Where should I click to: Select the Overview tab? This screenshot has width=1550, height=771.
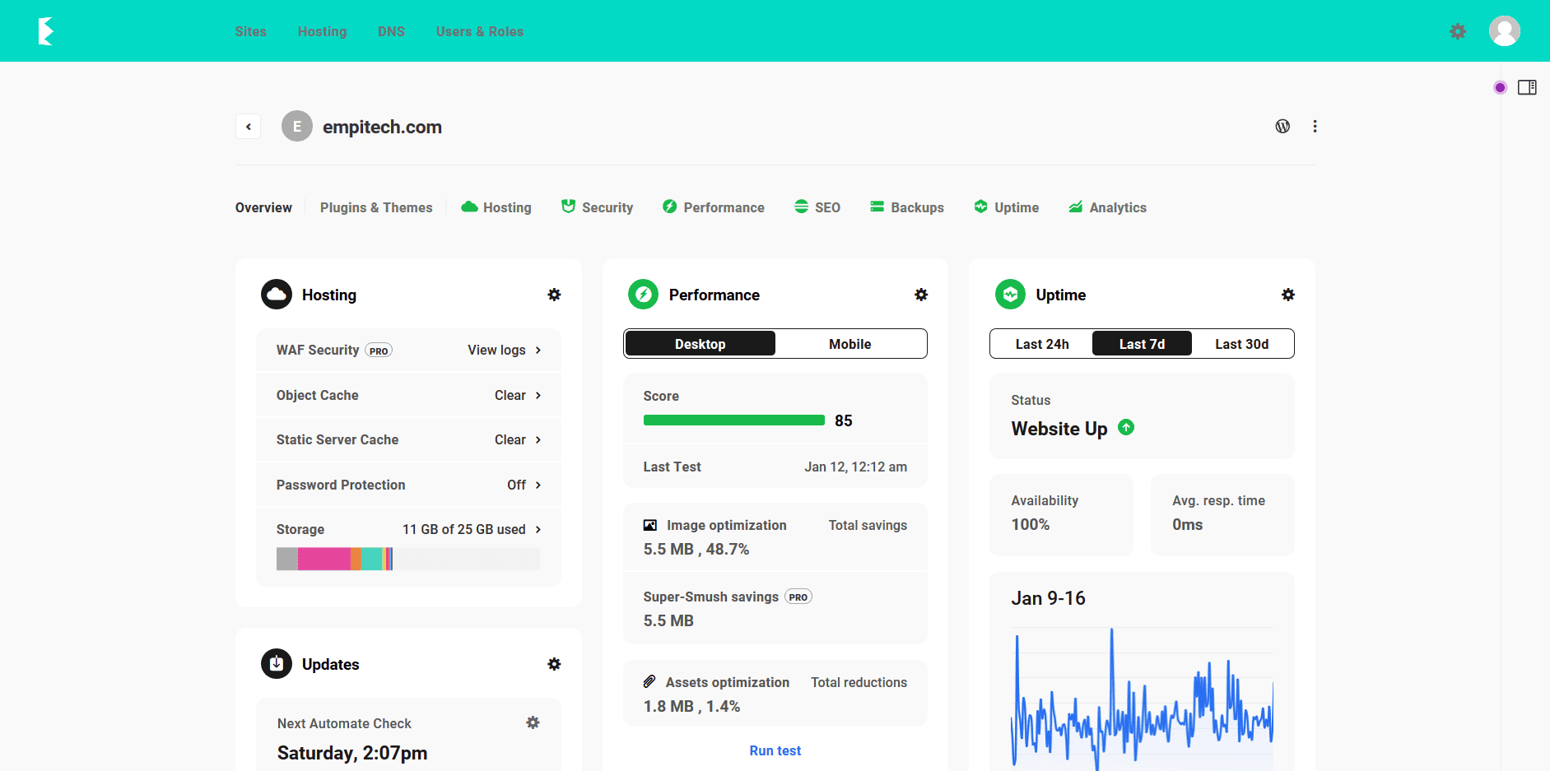pyautogui.click(x=263, y=207)
